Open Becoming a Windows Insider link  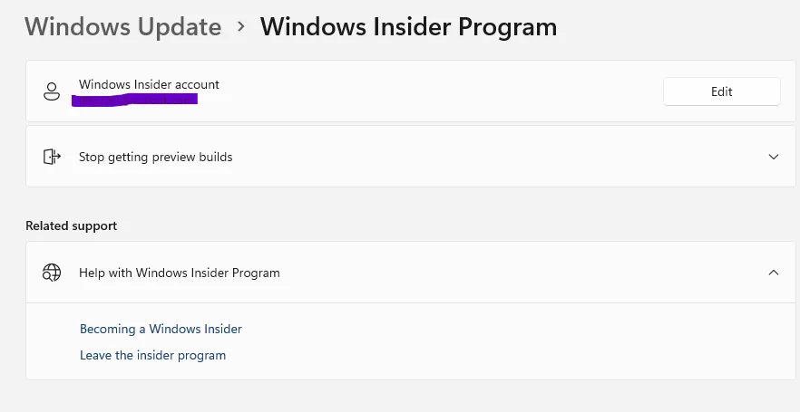161,329
